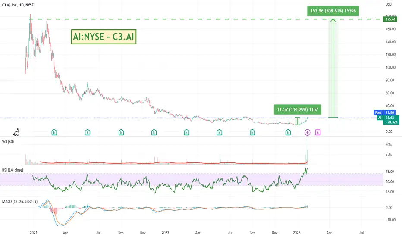The image size is (402, 237).
Task: Select the June 2022 earnings E marker
Action: (219, 132)
